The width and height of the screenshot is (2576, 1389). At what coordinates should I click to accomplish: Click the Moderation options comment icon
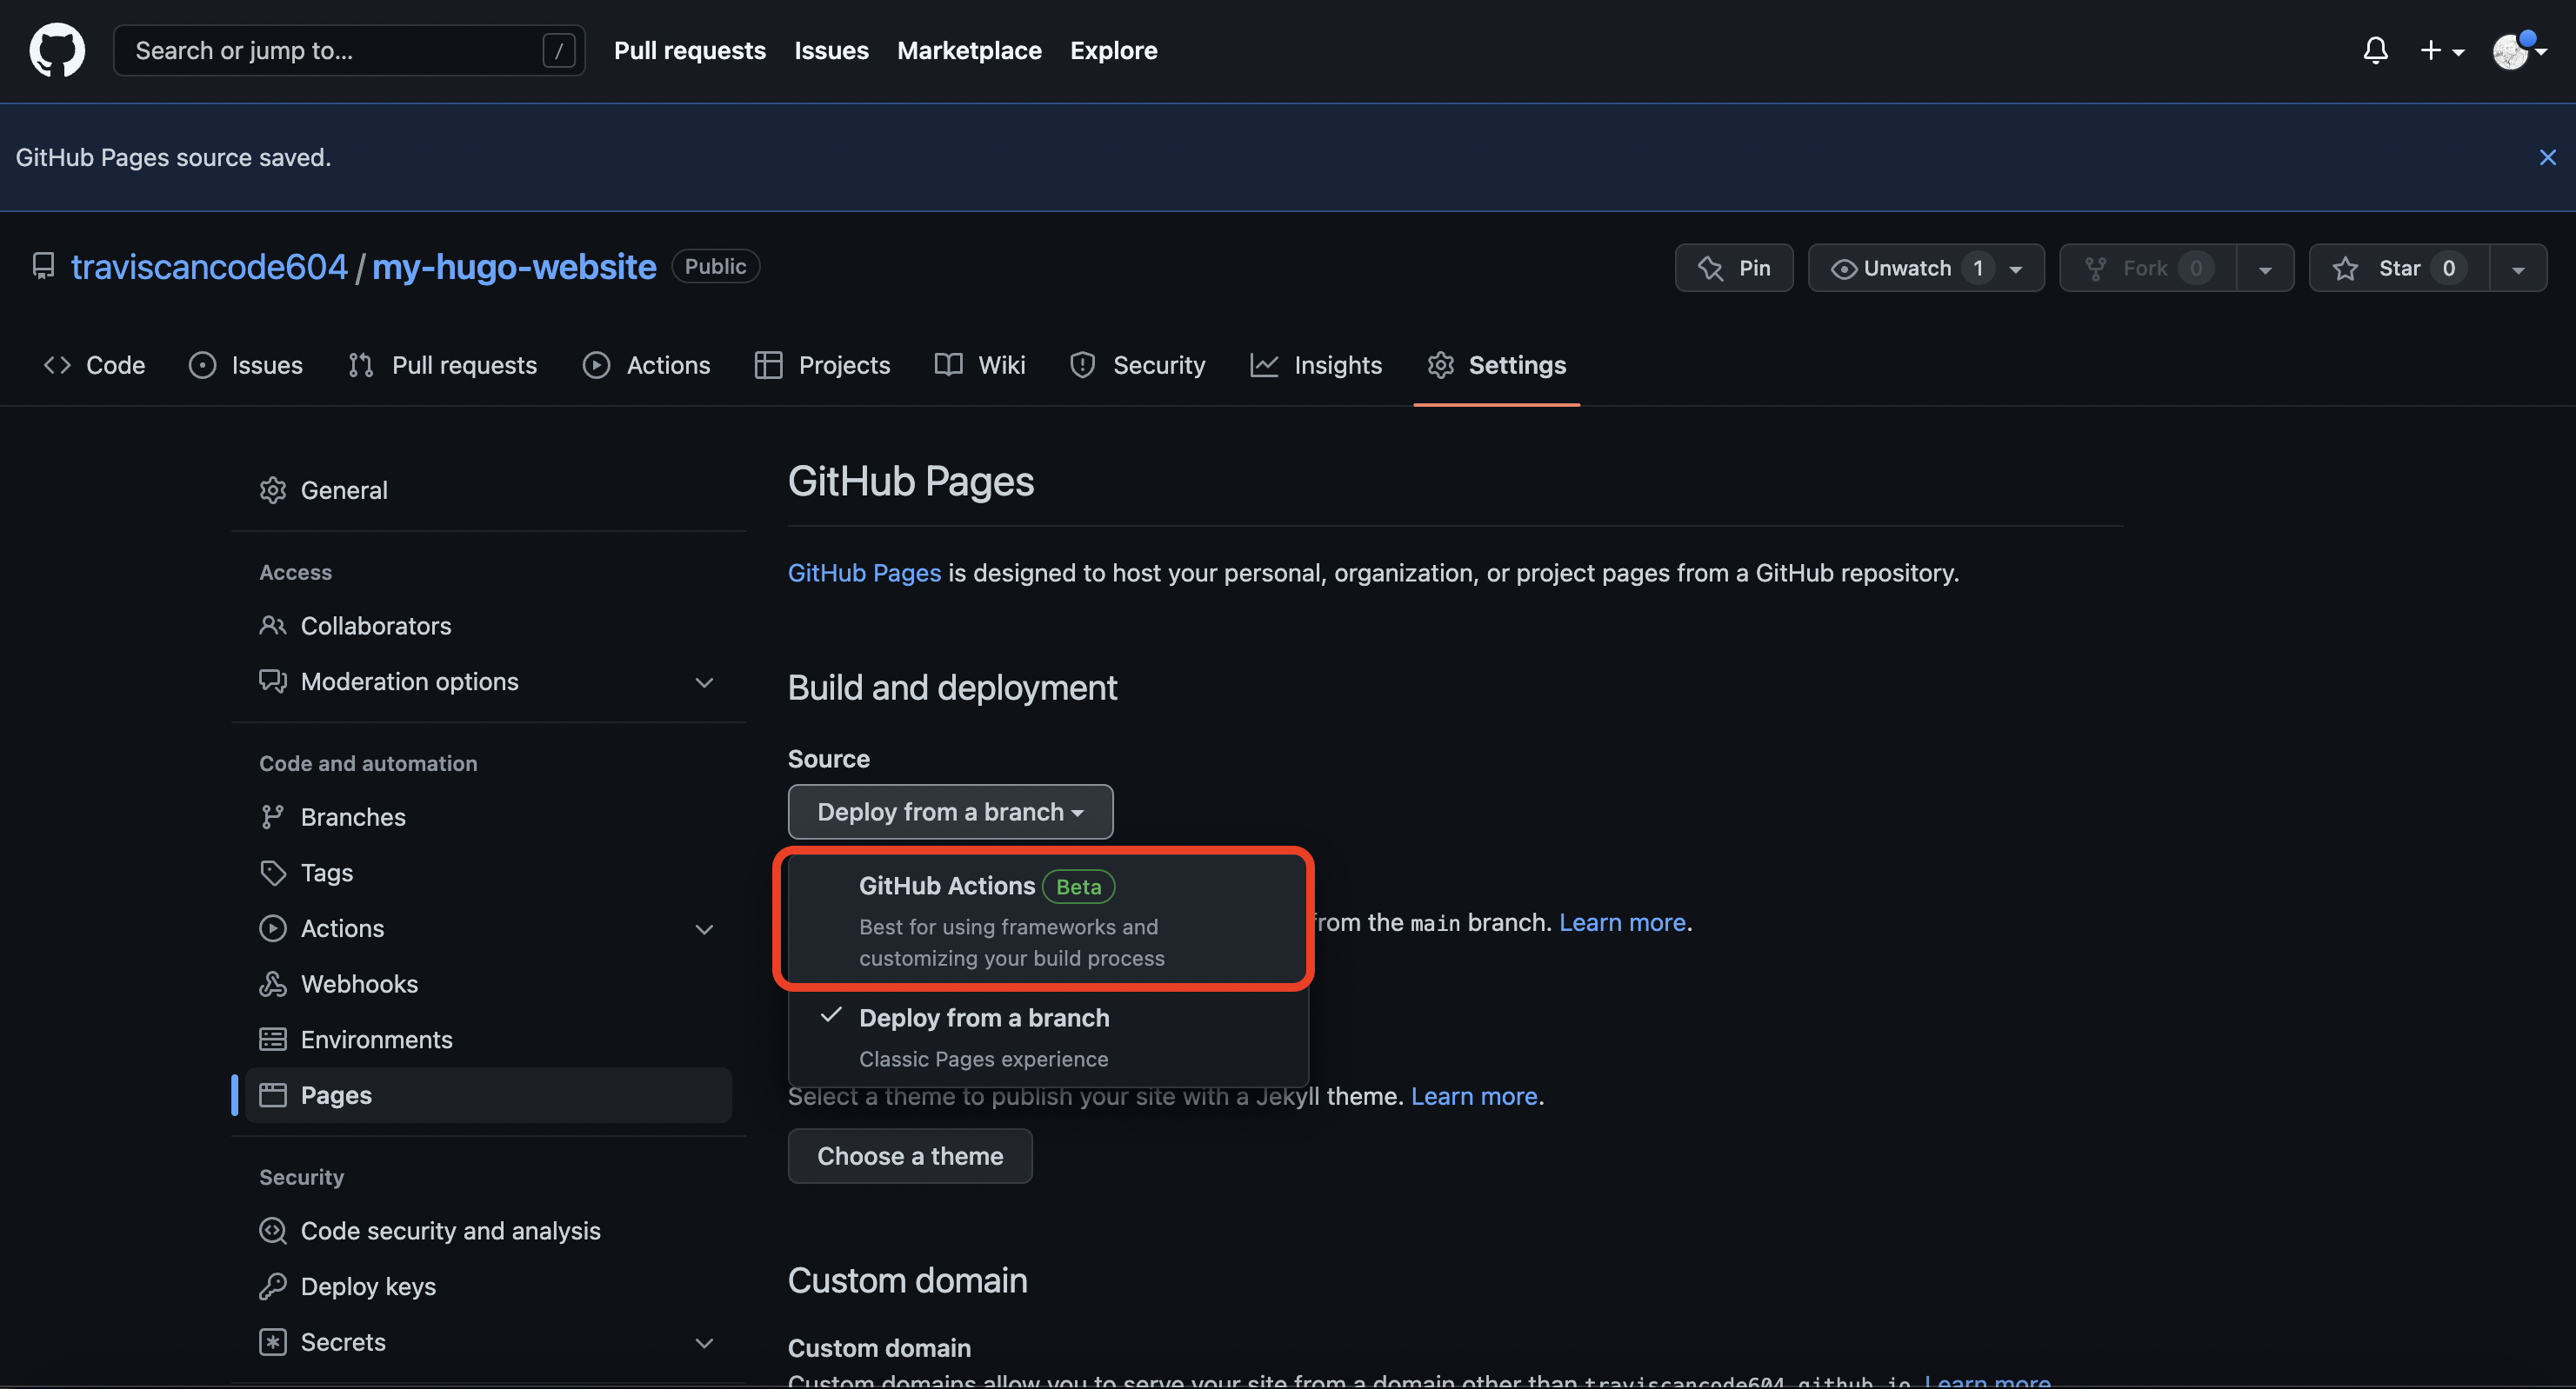272,681
